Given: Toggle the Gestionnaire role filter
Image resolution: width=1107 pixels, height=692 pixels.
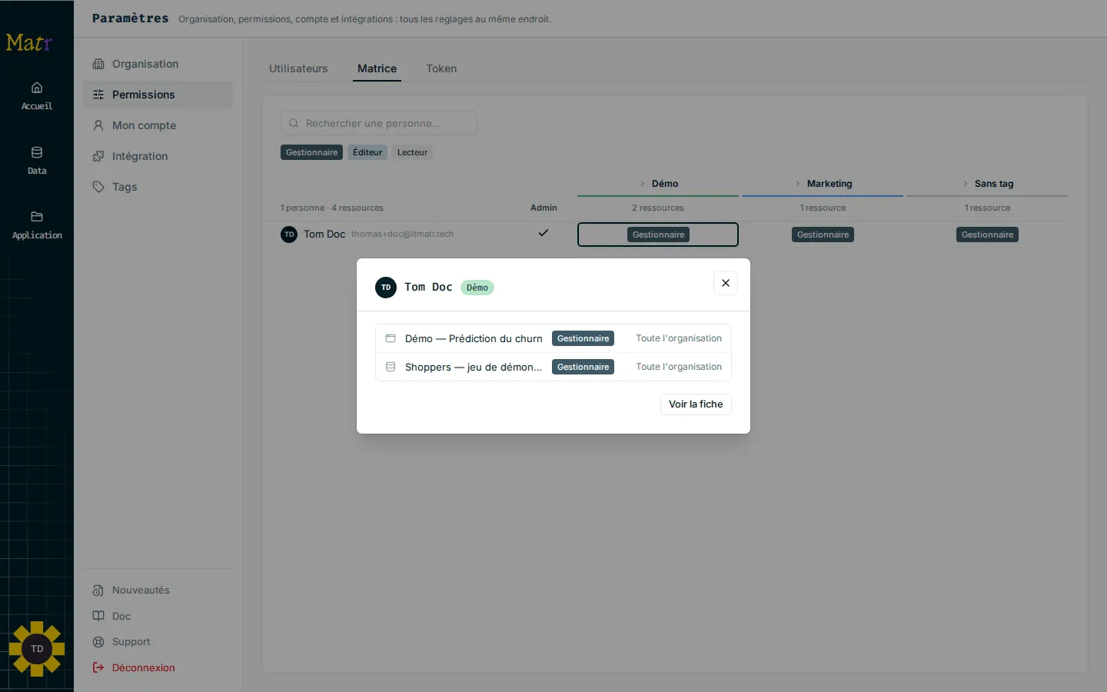Looking at the screenshot, I should pyautogui.click(x=311, y=152).
